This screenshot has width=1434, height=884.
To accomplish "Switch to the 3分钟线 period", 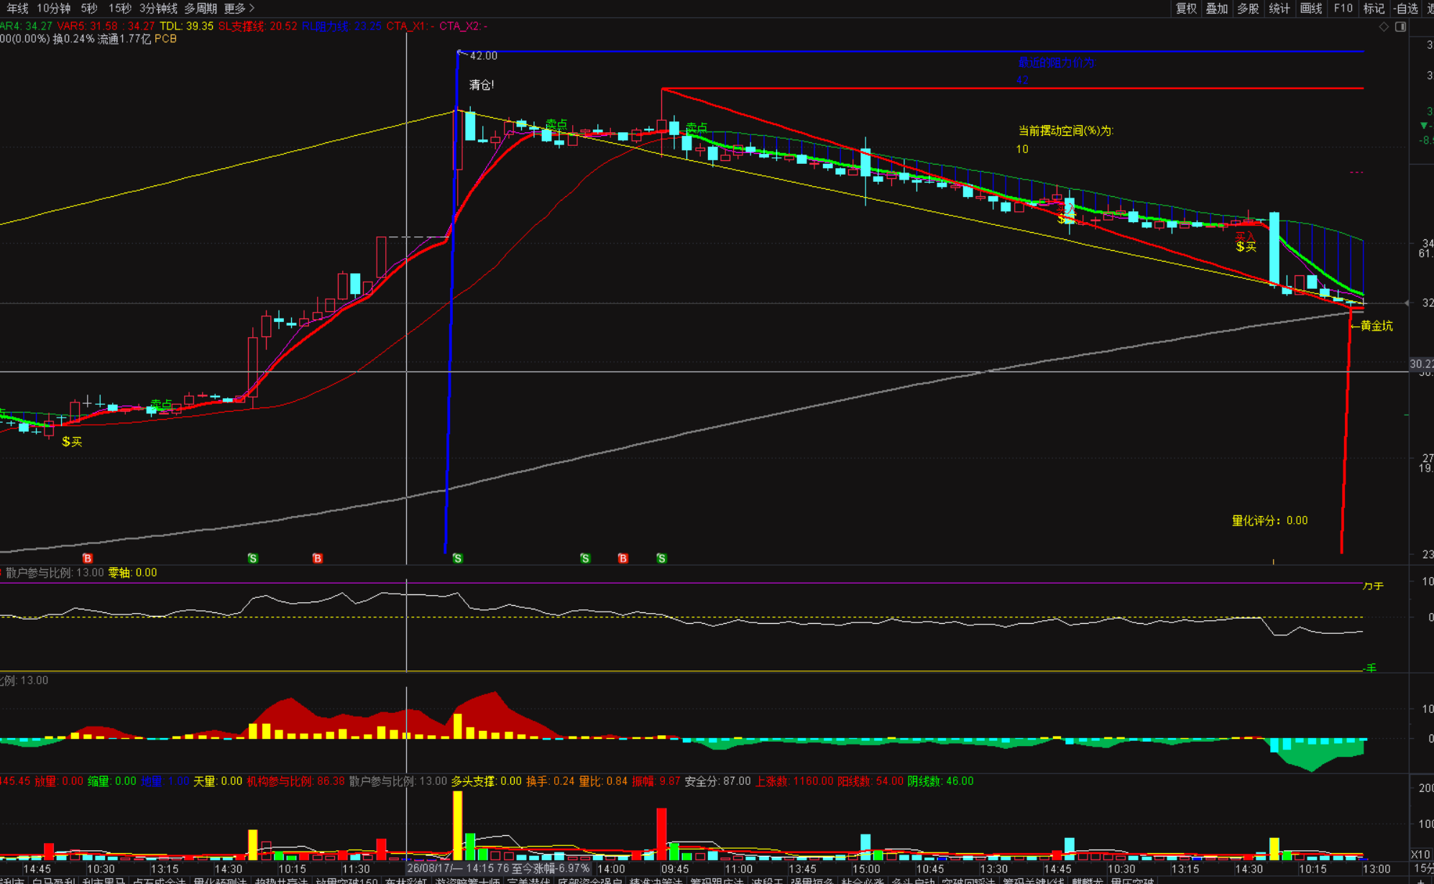I will coord(158,8).
